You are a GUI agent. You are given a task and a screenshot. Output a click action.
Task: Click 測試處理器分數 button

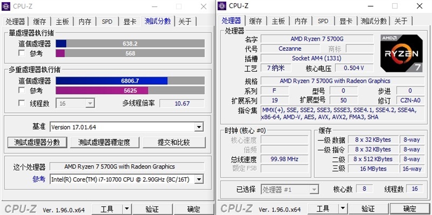tap(37, 143)
